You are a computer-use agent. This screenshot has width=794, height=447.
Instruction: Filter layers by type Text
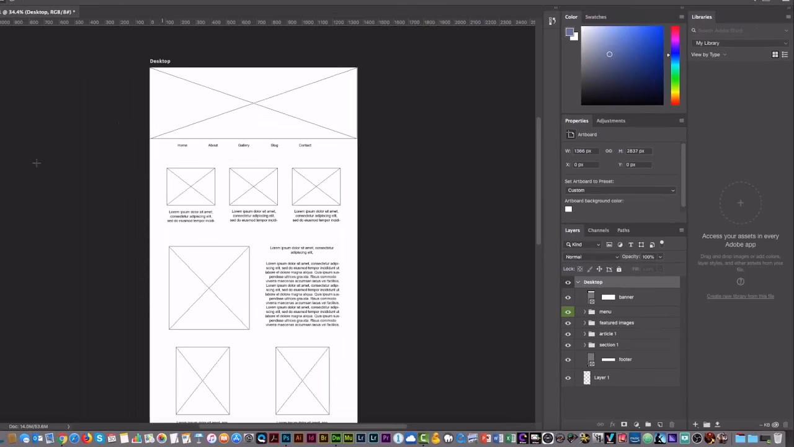pos(631,244)
